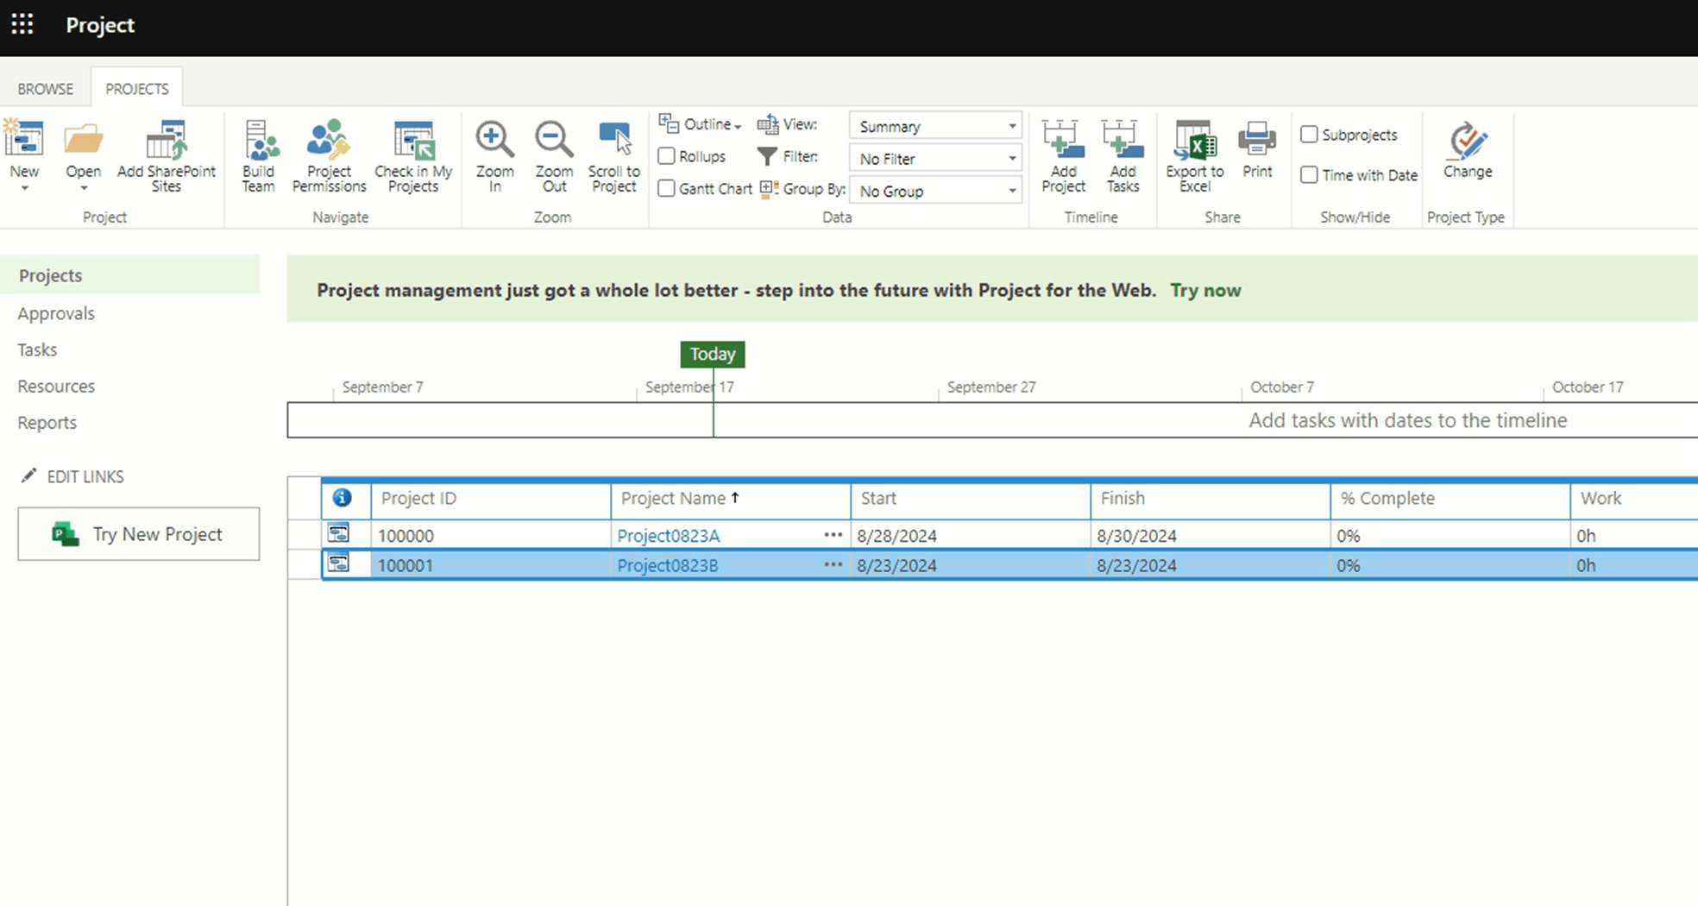Open ellipsis menu for Project0823A

tap(833, 535)
